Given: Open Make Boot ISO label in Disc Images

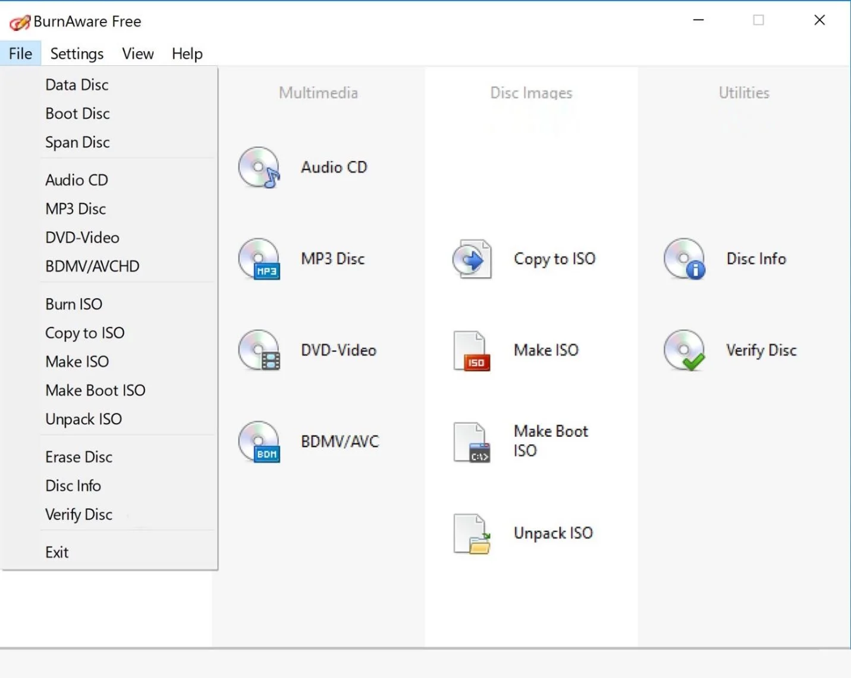Looking at the screenshot, I should (x=551, y=441).
